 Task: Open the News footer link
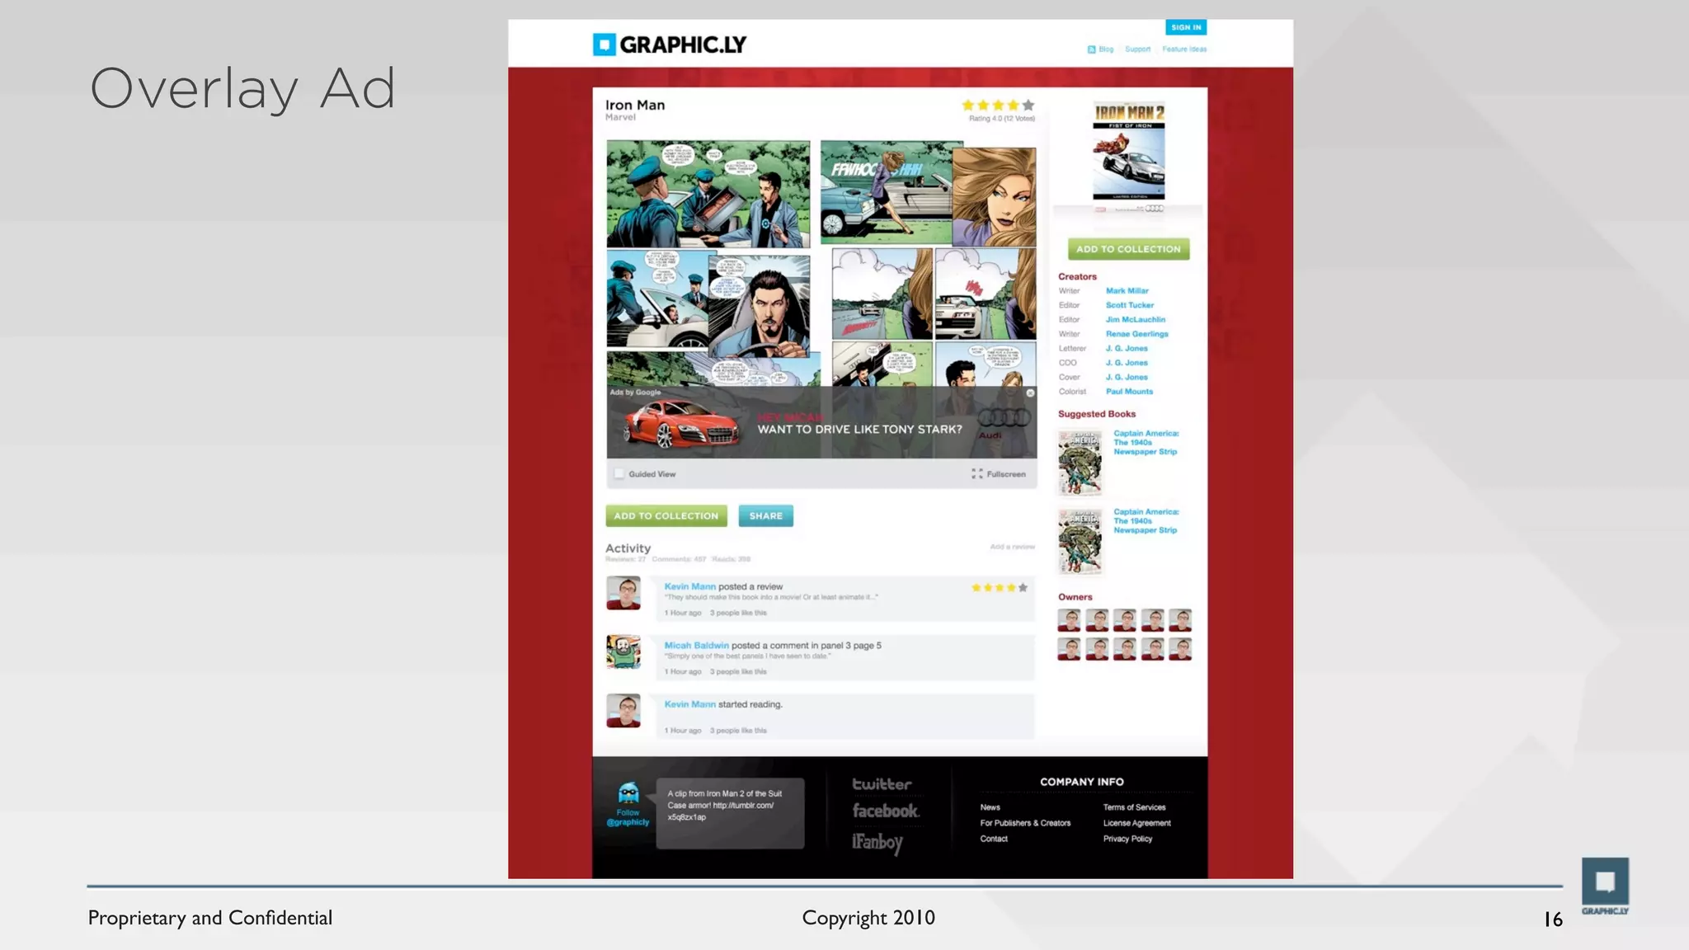pos(990,807)
